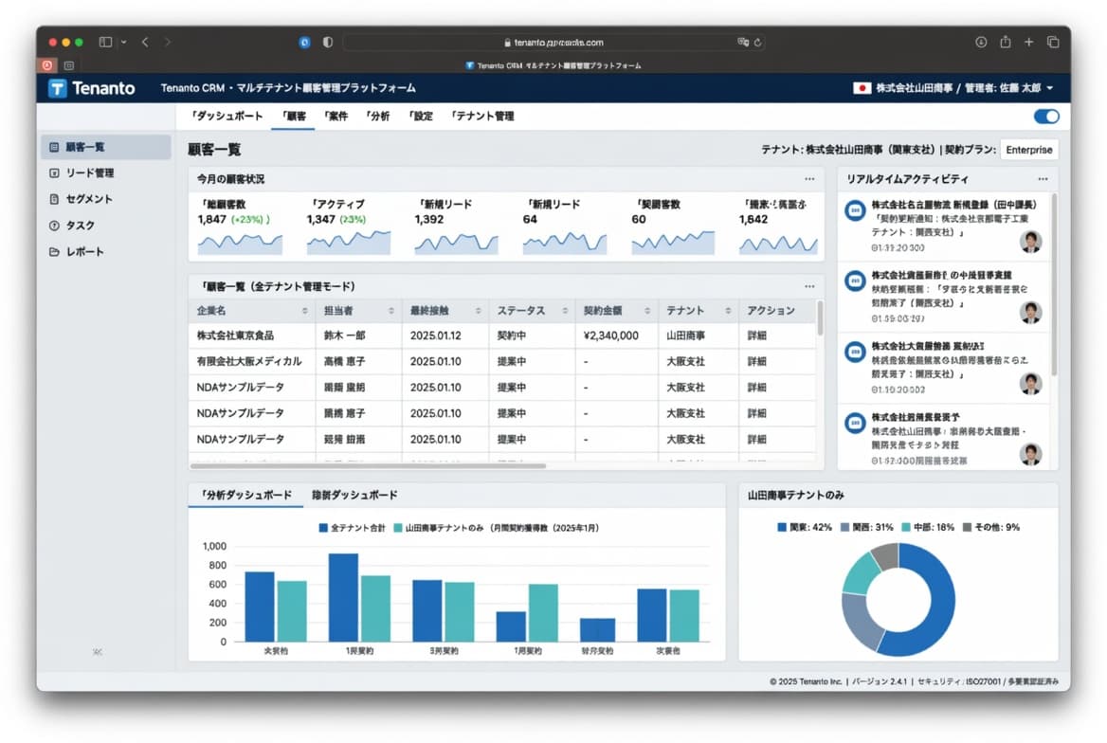
Task: Open the account dropdown 管理者: 佐藤 太郎
Action: pyautogui.click(x=1009, y=88)
